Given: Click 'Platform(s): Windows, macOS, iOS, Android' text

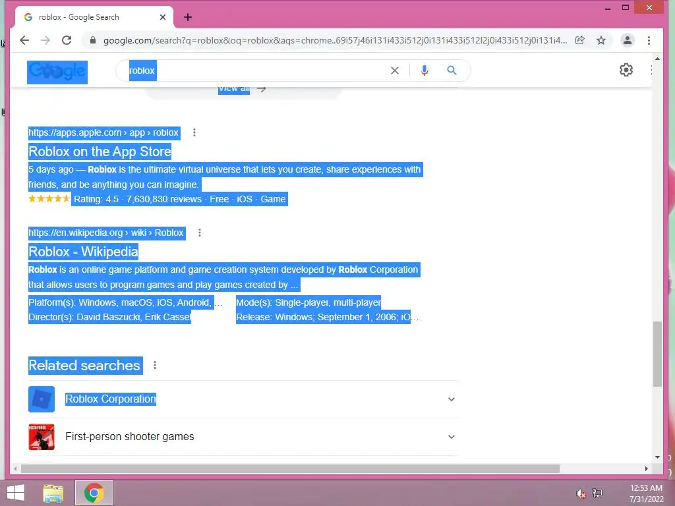Looking at the screenshot, I should coord(120,302).
